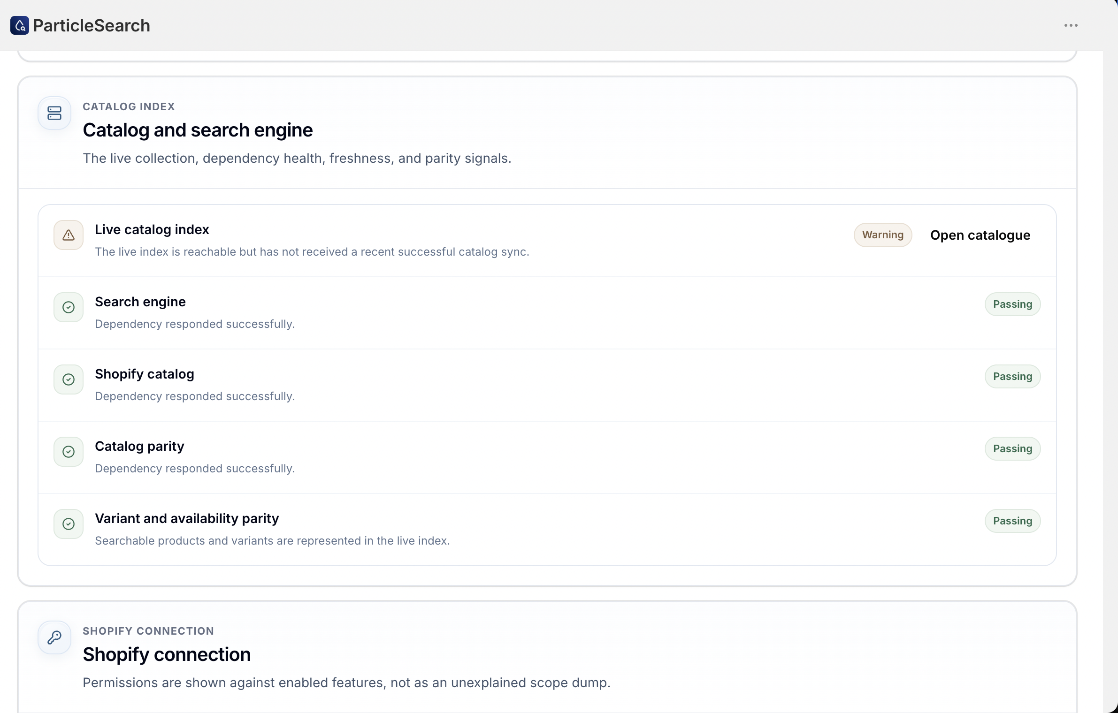Click the check icon beside Catalog parity
The image size is (1118, 713).
point(69,452)
